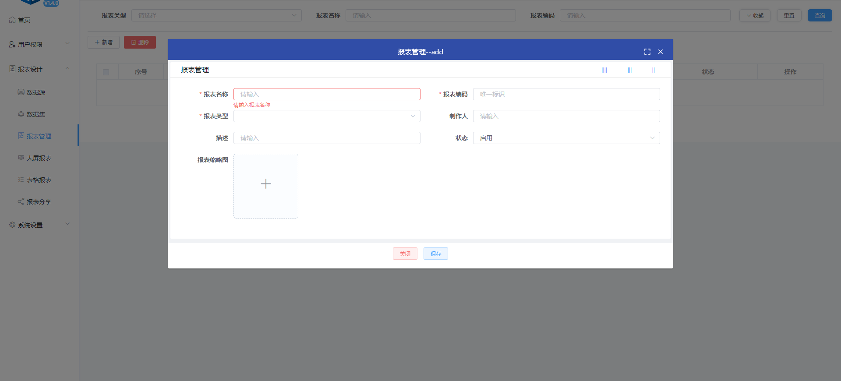Image resolution: width=841 pixels, height=381 pixels.
Task: Click the 报表设计 document icon
Action: 12,69
